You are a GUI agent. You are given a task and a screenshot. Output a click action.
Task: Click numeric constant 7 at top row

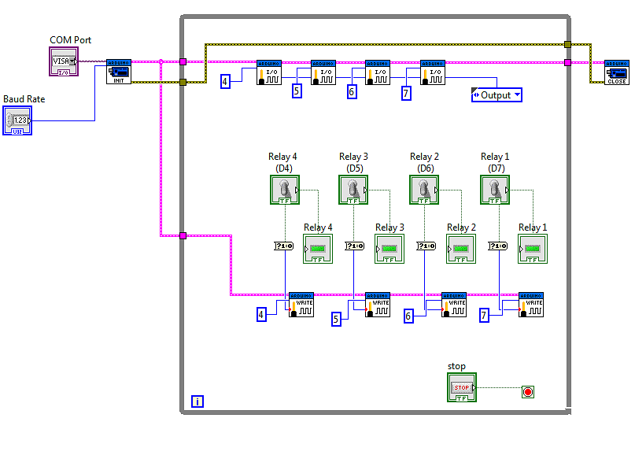(x=406, y=93)
